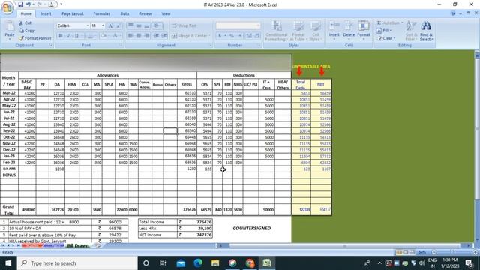
Task: Align text to the left
Action: pos(130,36)
